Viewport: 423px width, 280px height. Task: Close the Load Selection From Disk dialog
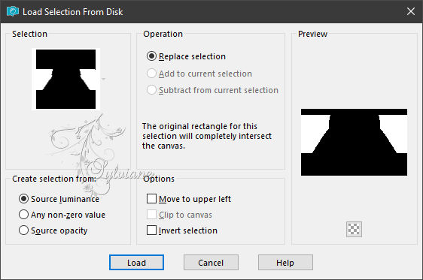(x=411, y=11)
